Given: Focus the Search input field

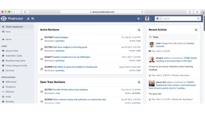Looking at the screenshot, I should [x=180, y=19].
